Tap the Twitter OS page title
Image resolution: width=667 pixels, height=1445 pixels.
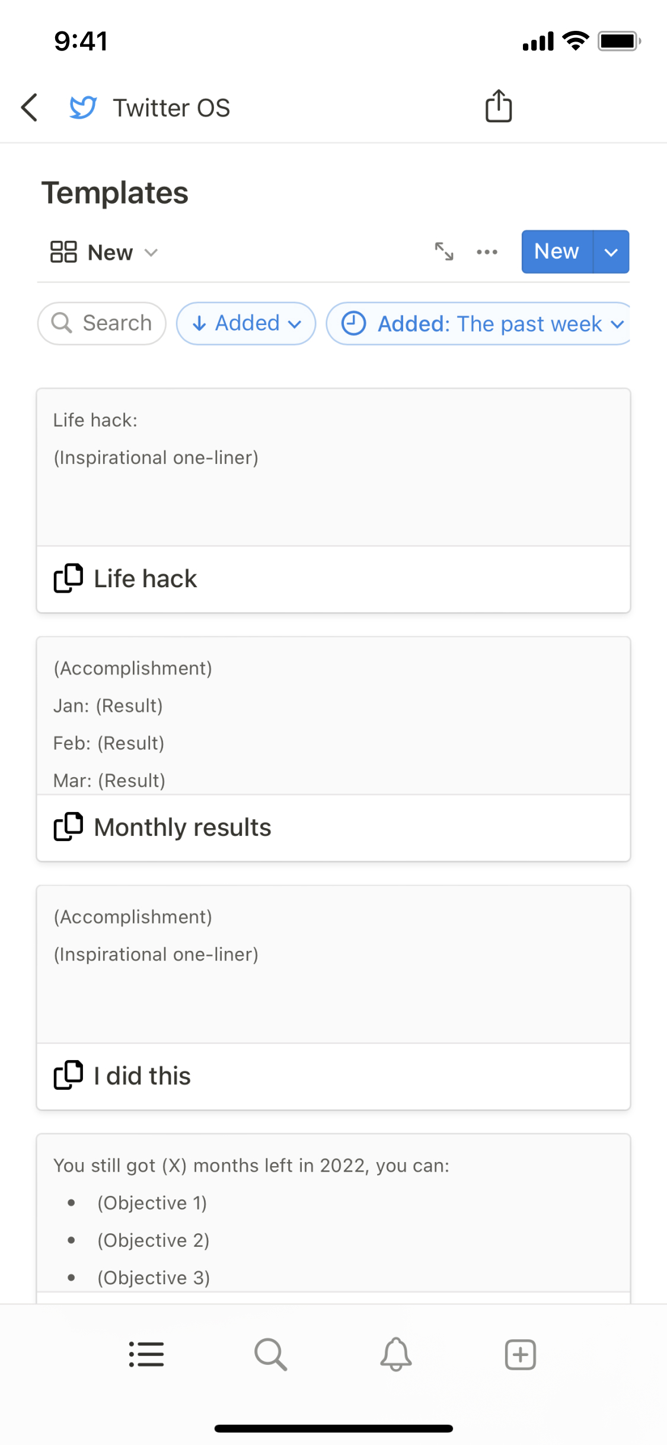coord(171,108)
